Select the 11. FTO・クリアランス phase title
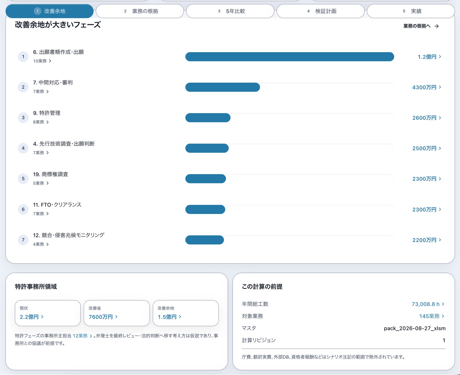This screenshot has width=460, height=375. (57, 205)
